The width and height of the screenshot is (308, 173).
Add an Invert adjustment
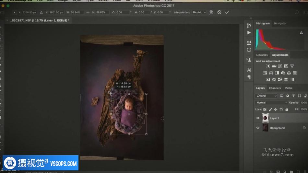tap(268, 79)
